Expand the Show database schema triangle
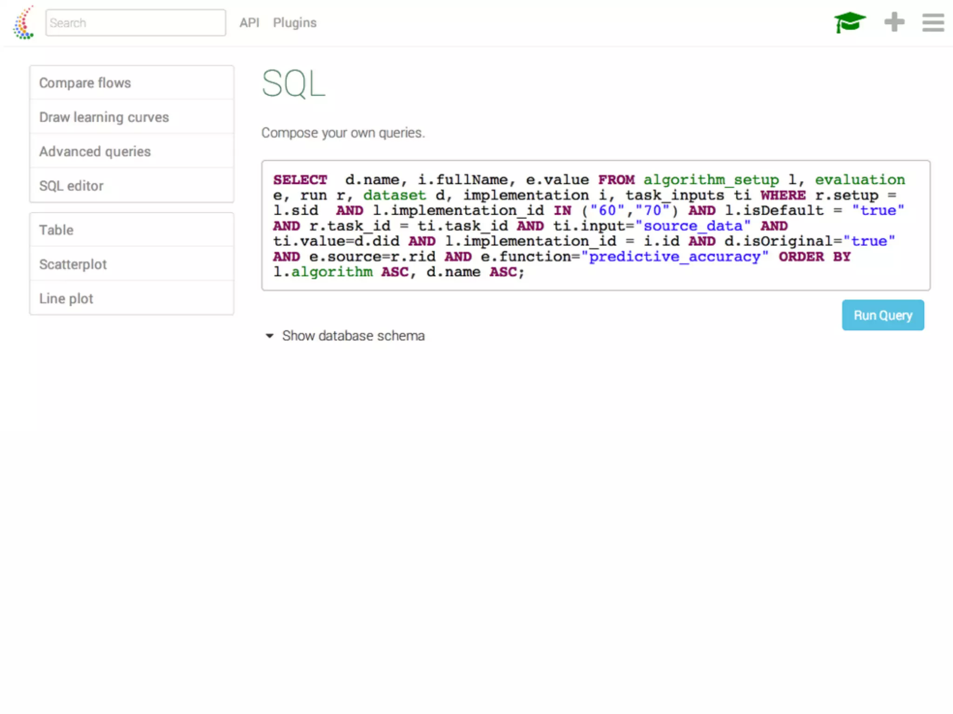The image size is (953, 714). coord(269,336)
